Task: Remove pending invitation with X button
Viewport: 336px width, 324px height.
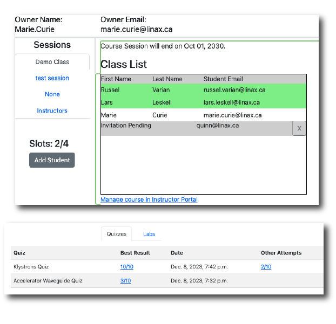Action: point(299,128)
